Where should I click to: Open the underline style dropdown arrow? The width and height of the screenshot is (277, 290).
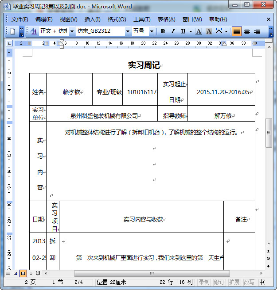(x=191, y=31)
